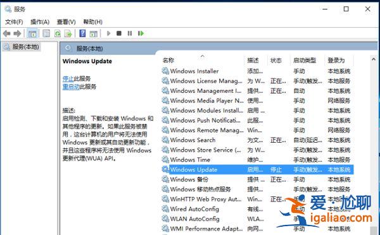Click gear icon of Windows Remote Management row
Viewport: 380px width, 235px height.
(x=165, y=130)
